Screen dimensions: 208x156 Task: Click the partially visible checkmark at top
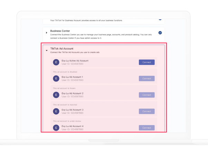pyautogui.click(x=160, y=19)
